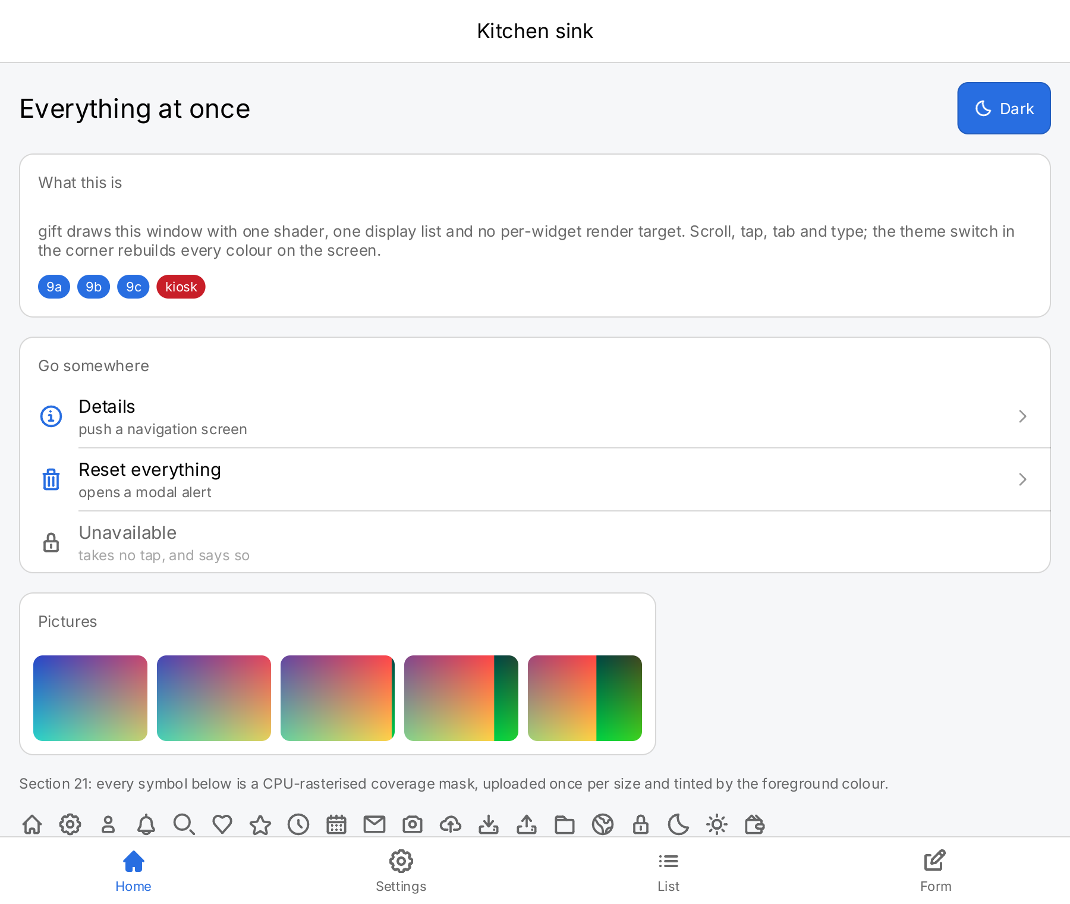Toggle the Dark theme button
The width and height of the screenshot is (1070, 904).
point(1004,108)
